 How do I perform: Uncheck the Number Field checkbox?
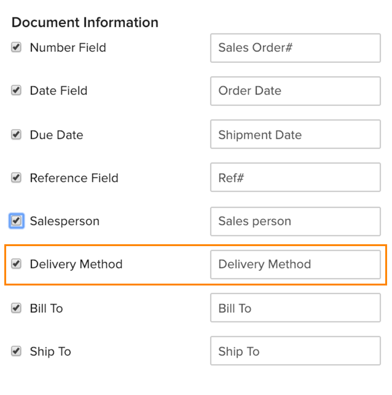16,47
